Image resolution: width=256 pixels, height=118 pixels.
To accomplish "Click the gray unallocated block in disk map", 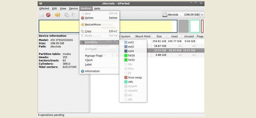I will coord(183,26).
